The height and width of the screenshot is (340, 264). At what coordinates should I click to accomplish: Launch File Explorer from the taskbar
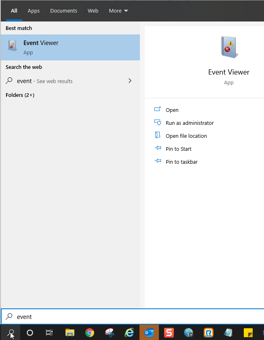pyautogui.click(x=70, y=332)
